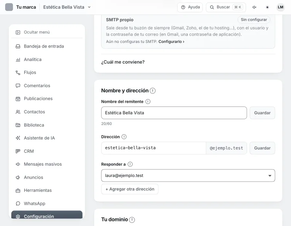
Task: Click the Bandeja de entrada inbox icon
Action: click(x=18, y=47)
